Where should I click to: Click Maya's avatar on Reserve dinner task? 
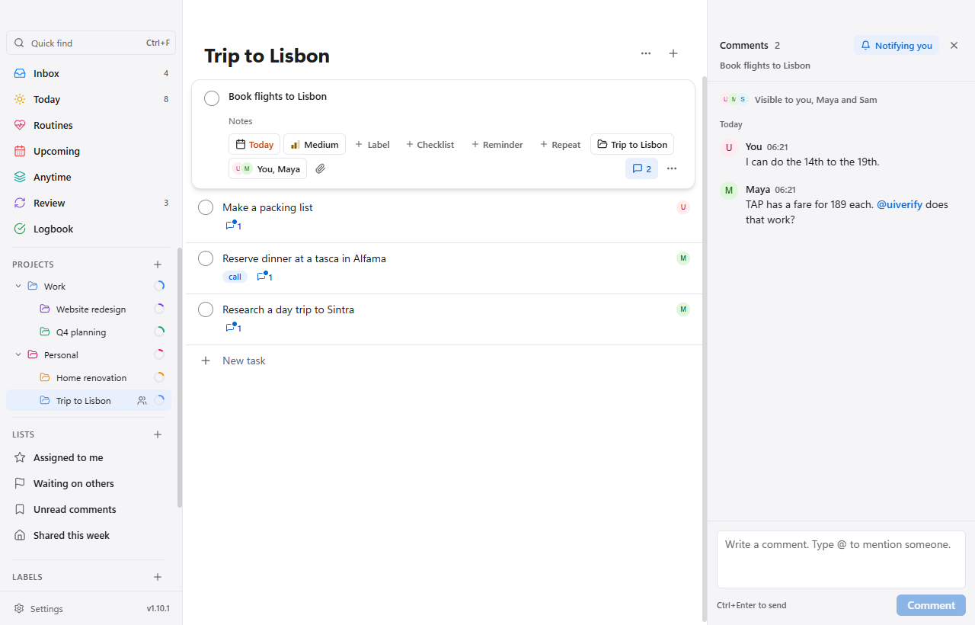(x=683, y=258)
